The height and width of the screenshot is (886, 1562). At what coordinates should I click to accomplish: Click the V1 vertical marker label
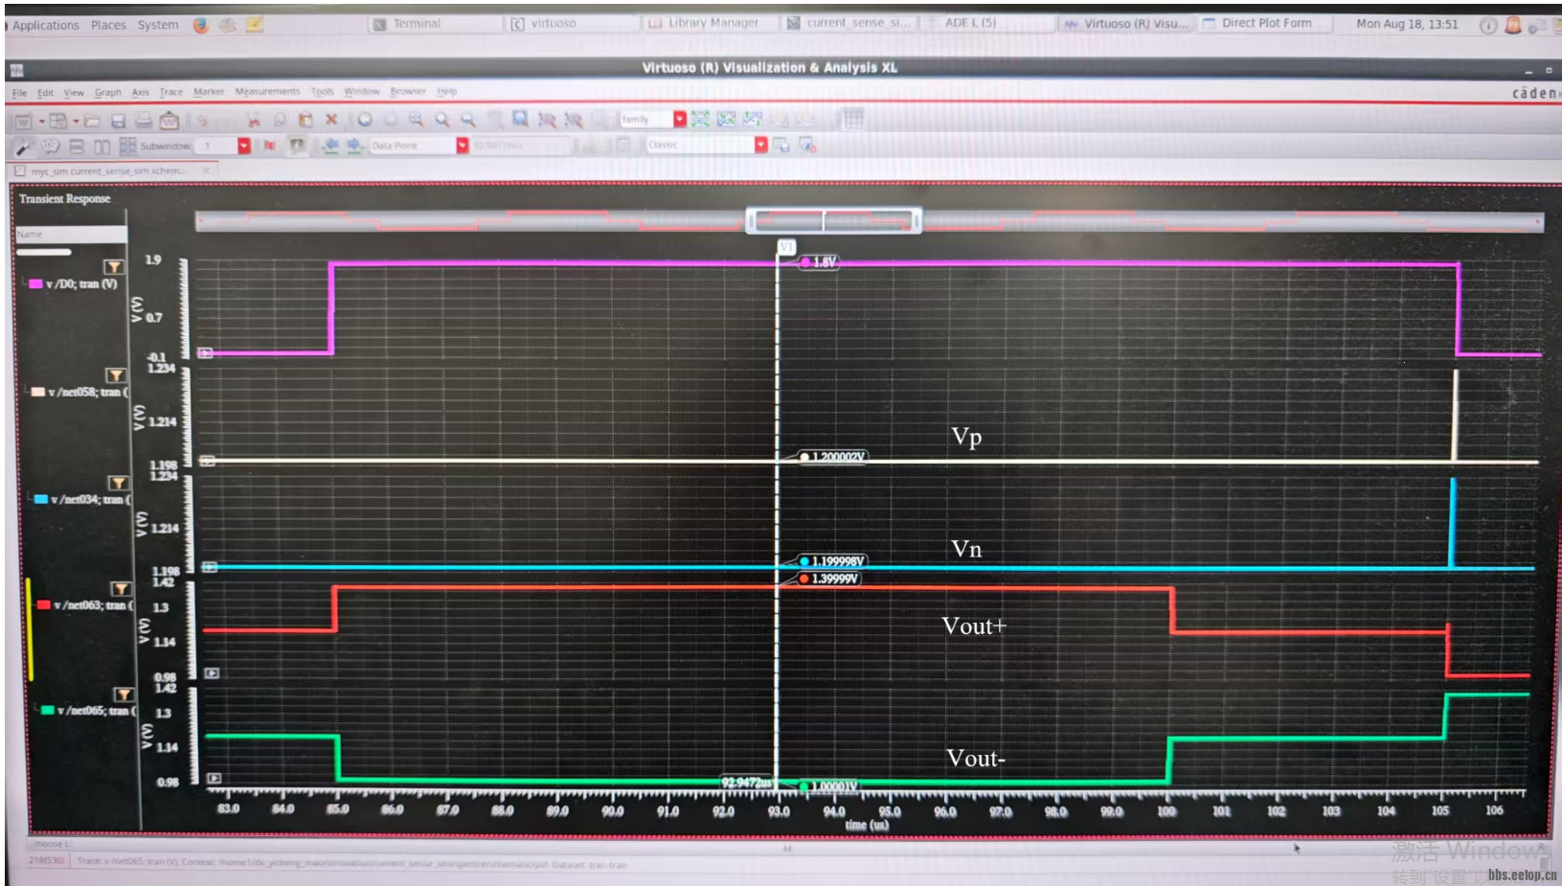point(786,247)
